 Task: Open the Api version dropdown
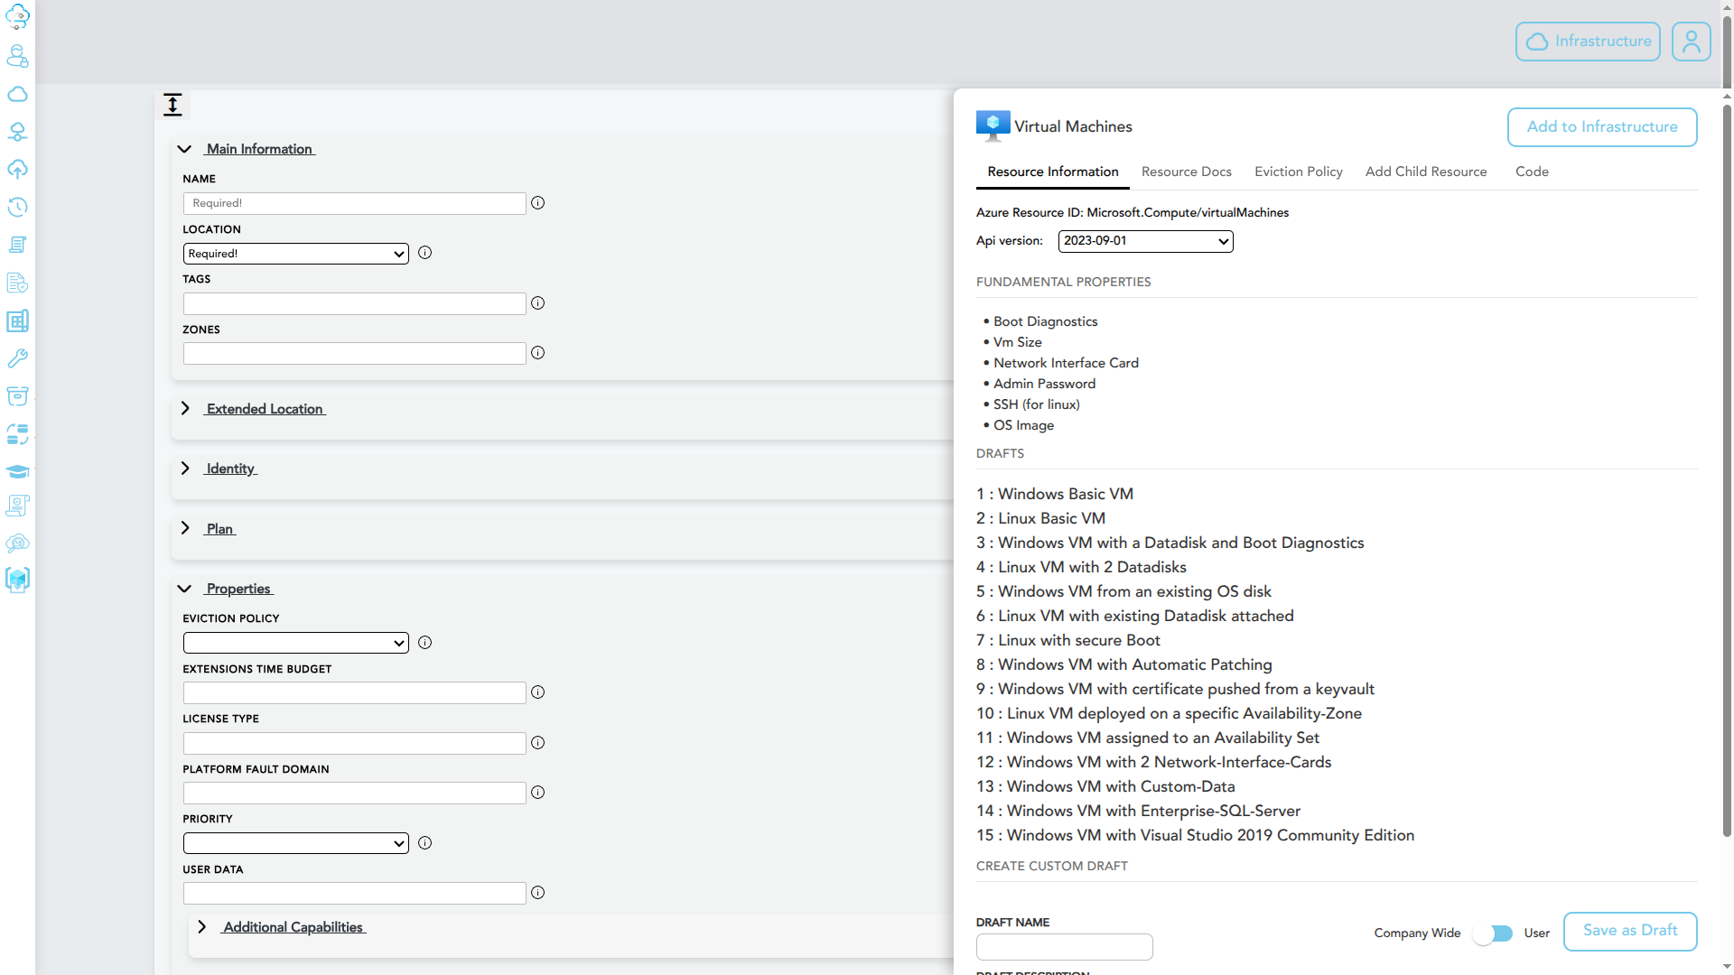point(1145,241)
